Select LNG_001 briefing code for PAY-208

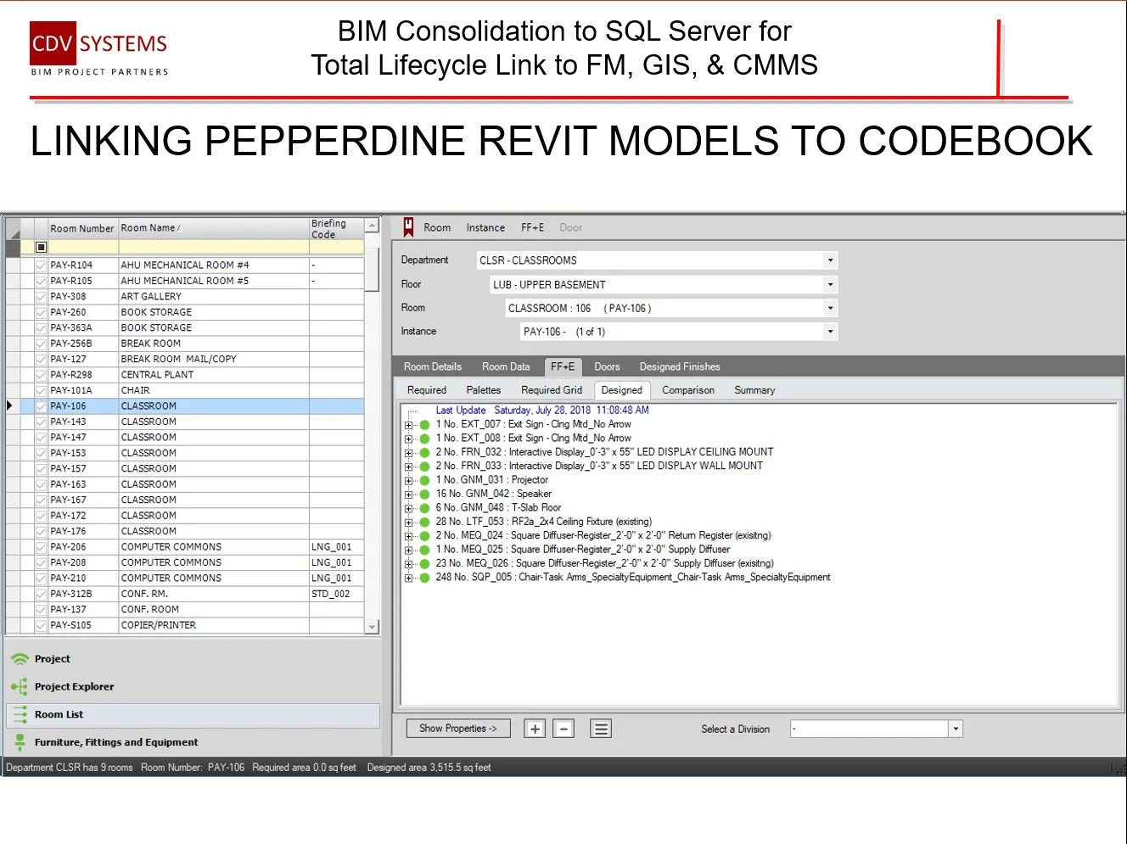point(336,562)
